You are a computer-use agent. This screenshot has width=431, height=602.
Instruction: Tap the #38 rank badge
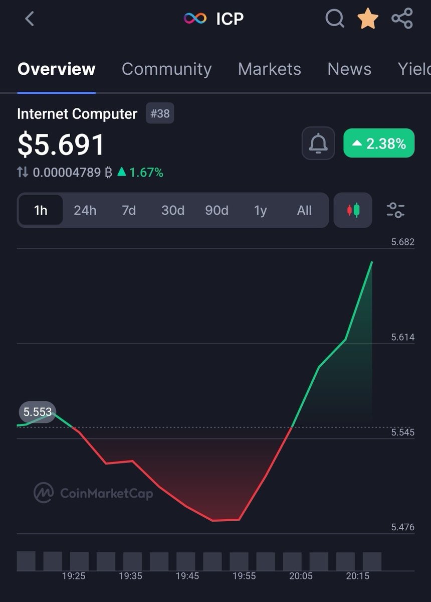coord(160,113)
